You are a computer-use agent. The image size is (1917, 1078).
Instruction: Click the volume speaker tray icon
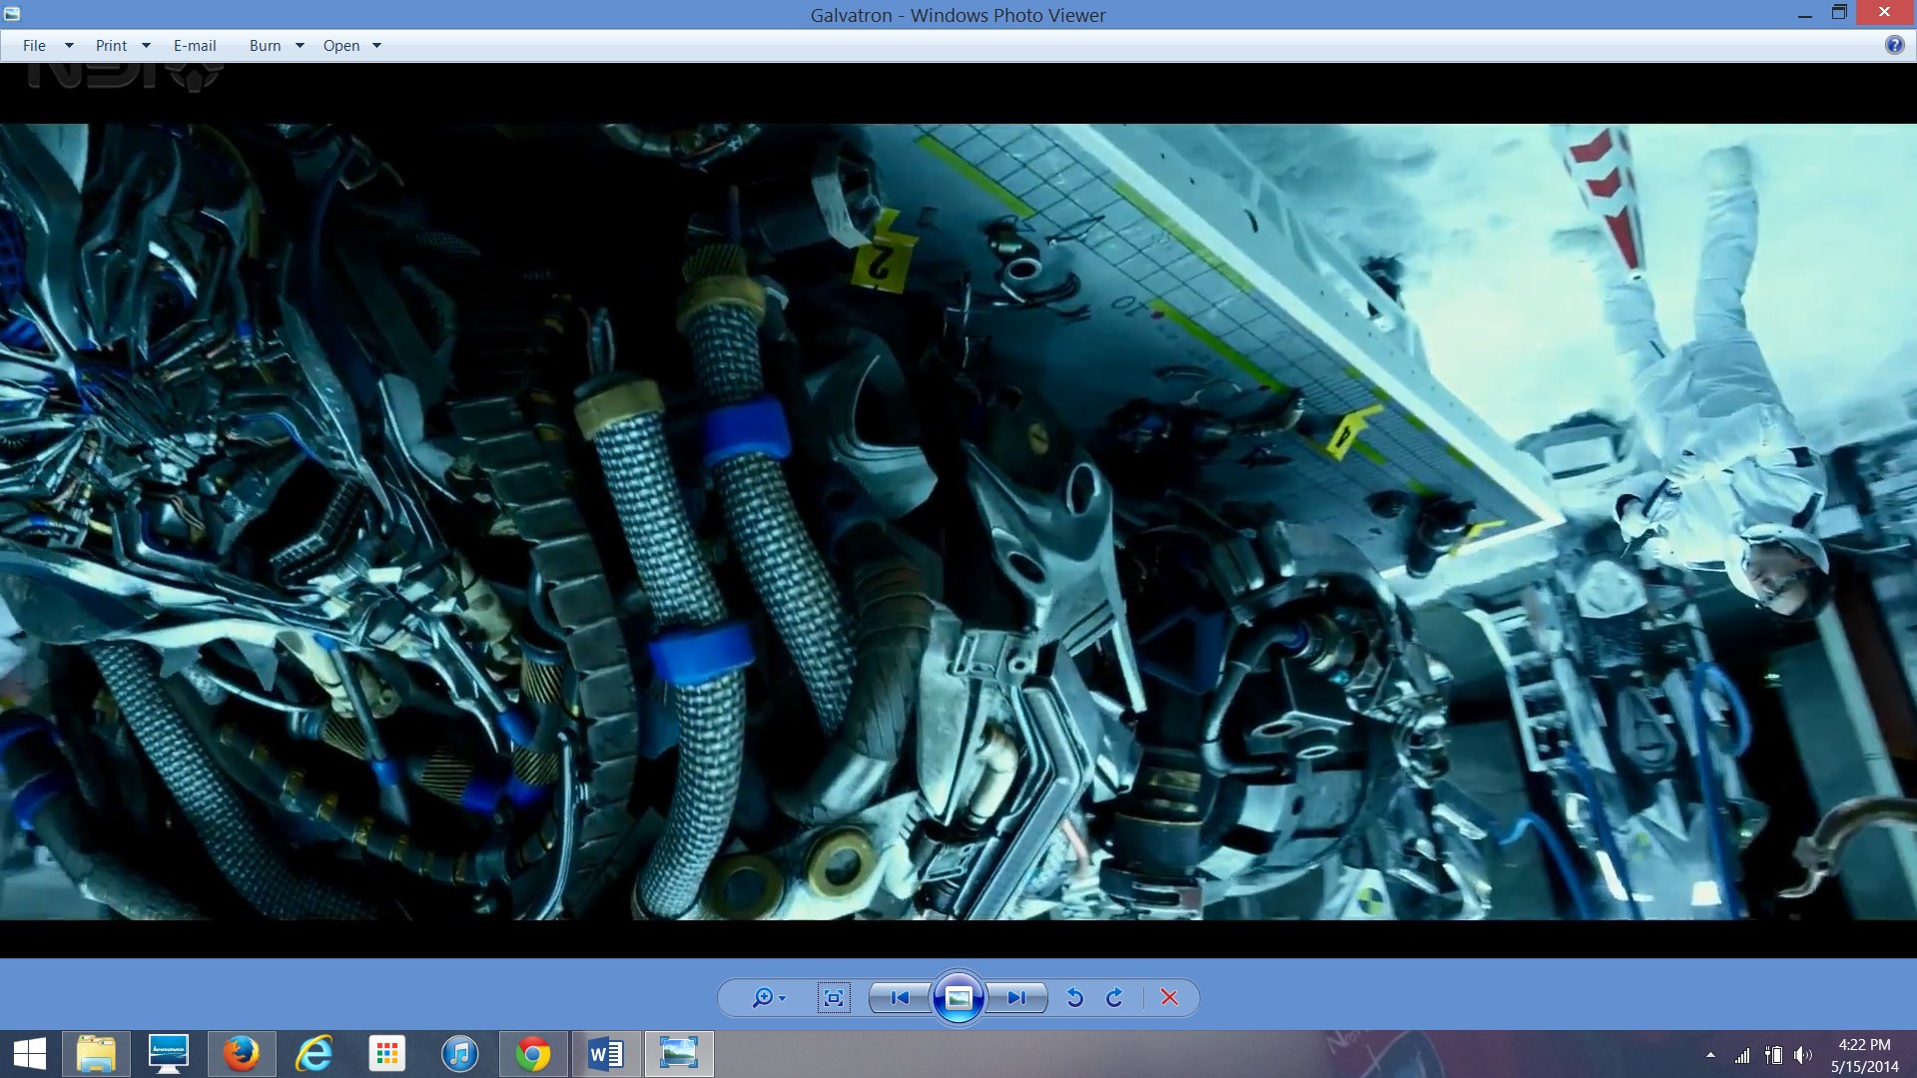(x=1802, y=1055)
